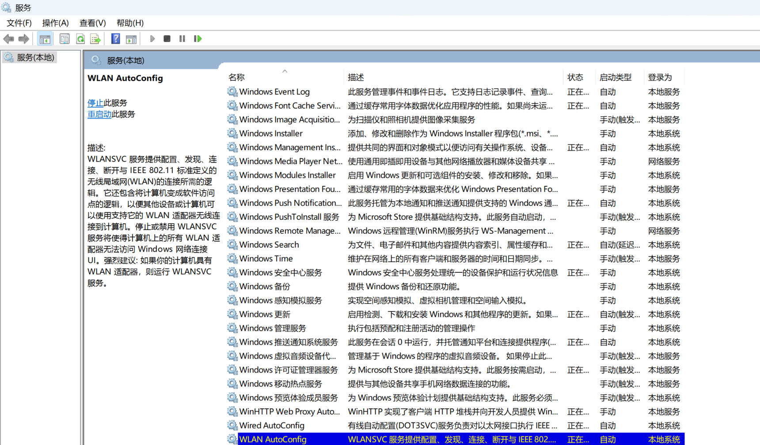The image size is (760, 445).
Task: Open the 查看(V) menu
Action: (93, 23)
